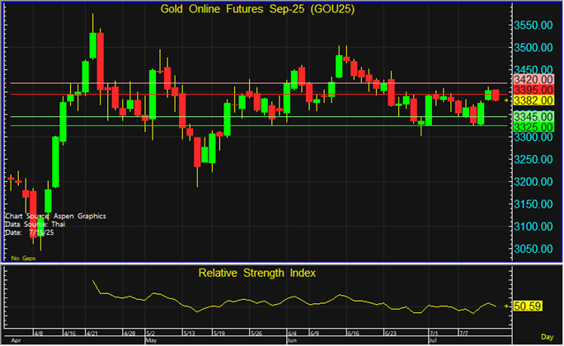Click the 3550.00 price axis label
Viewport: 564px width, 346px height.
click(x=532, y=26)
